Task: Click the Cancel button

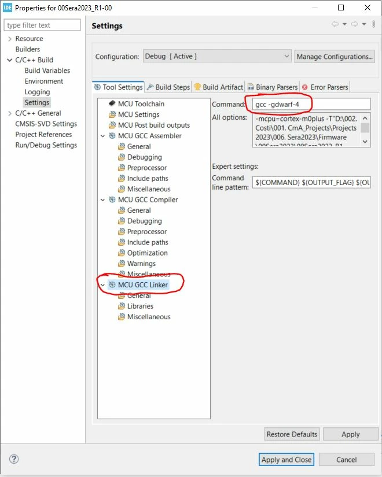Action: click(346, 459)
